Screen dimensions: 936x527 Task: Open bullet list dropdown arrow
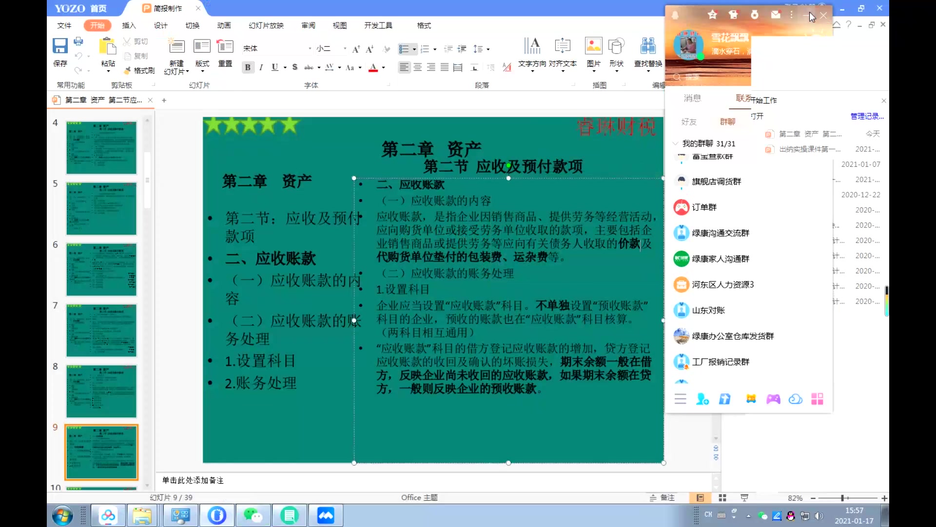(414, 49)
